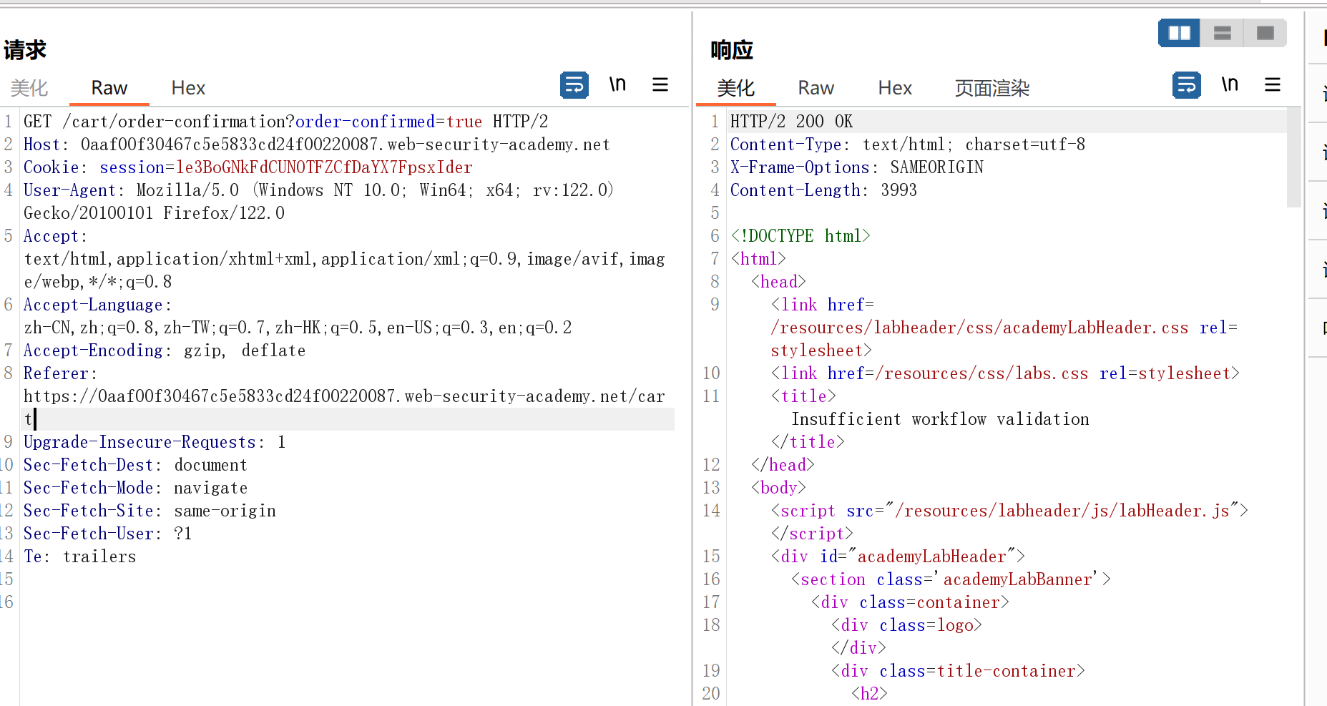This screenshot has width=1327, height=706.
Task: Click div class=title-container line
Action: point(958,671)
